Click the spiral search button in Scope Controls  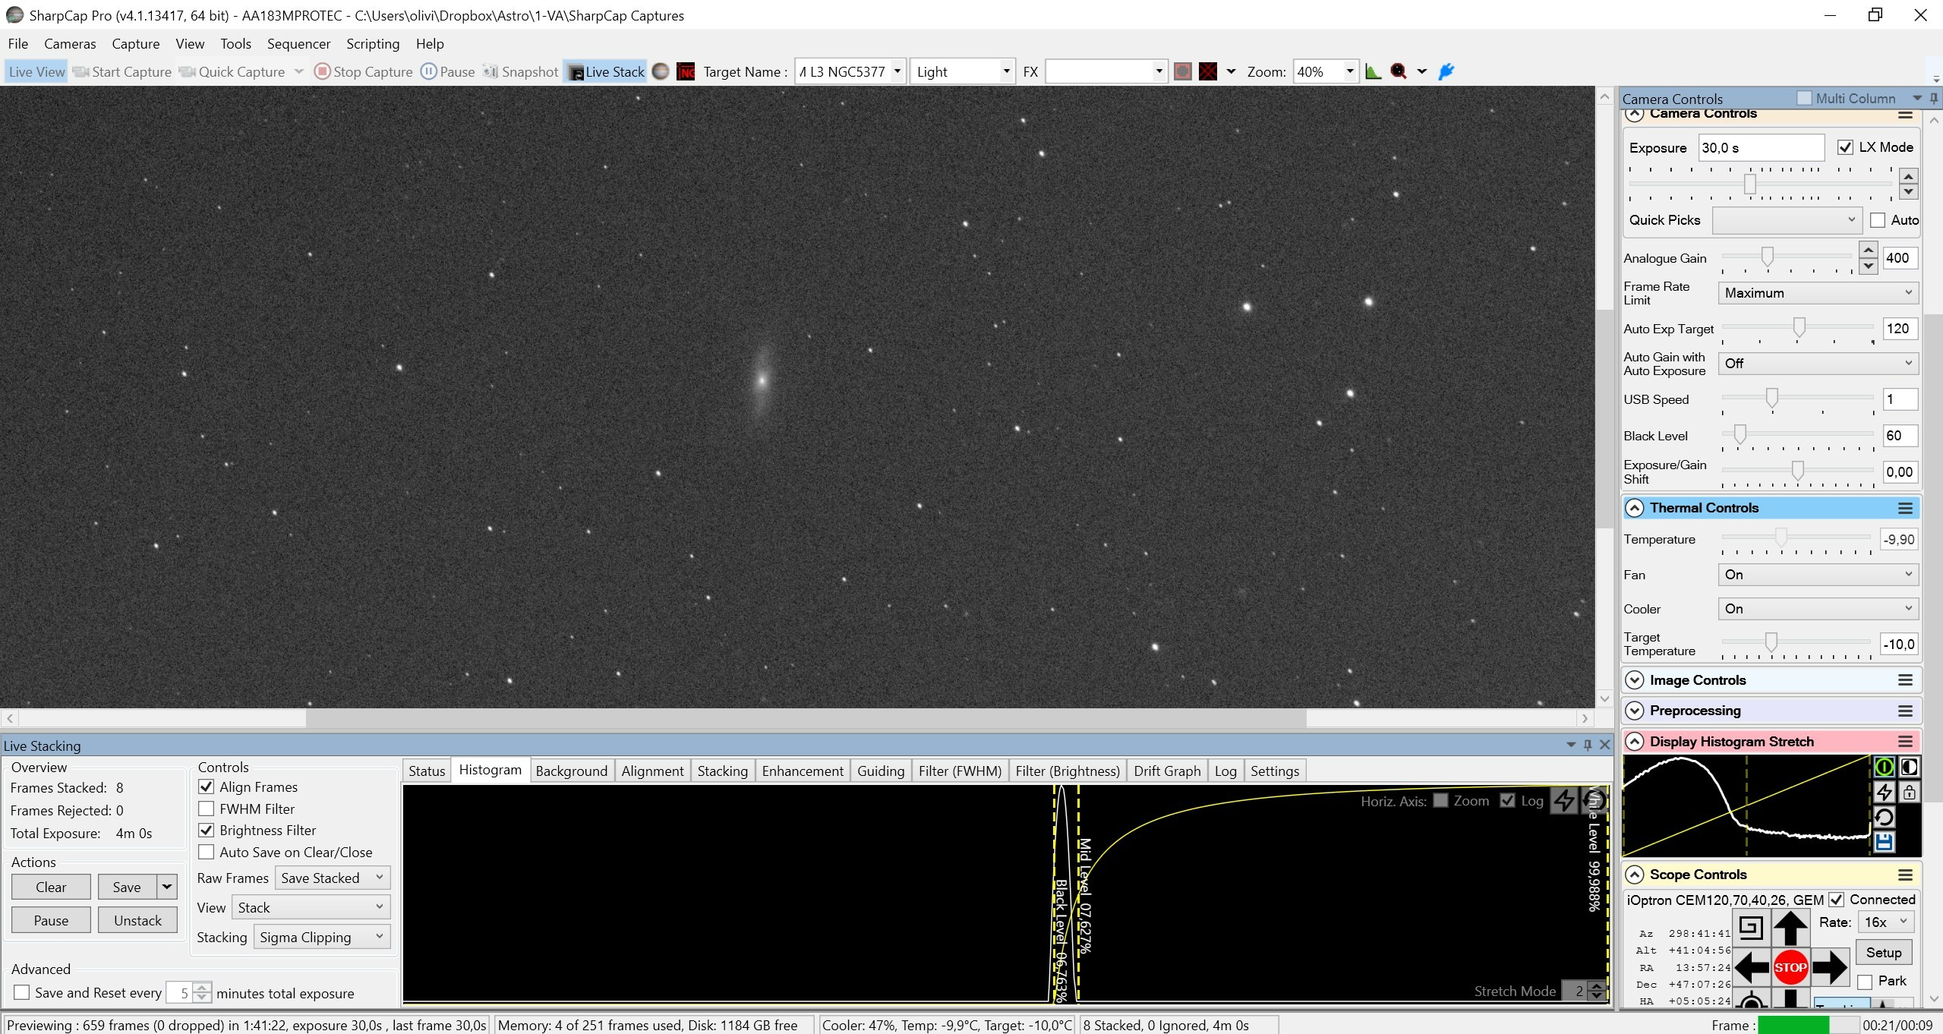[x=1750, y=928]
